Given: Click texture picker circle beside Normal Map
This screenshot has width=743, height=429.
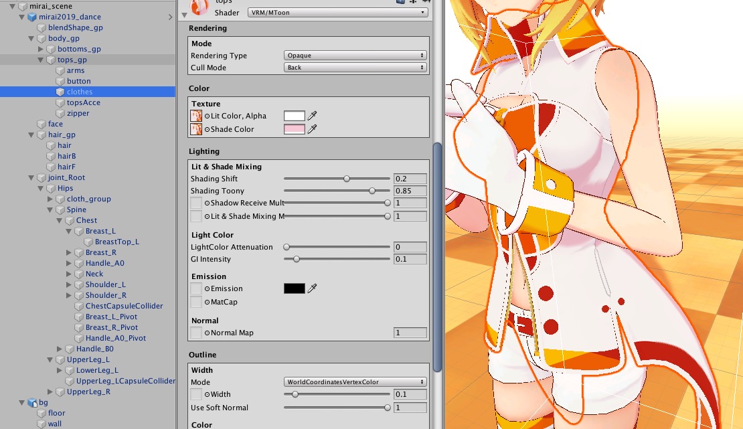Looking at the screenshot, I should pos(207,333).
